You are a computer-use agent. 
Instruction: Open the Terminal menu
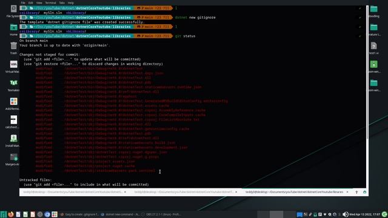(50, 2)
